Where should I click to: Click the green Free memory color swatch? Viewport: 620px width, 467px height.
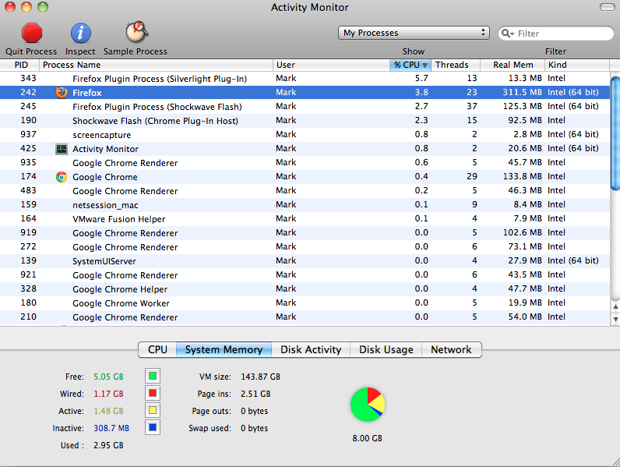pos(153,376)
